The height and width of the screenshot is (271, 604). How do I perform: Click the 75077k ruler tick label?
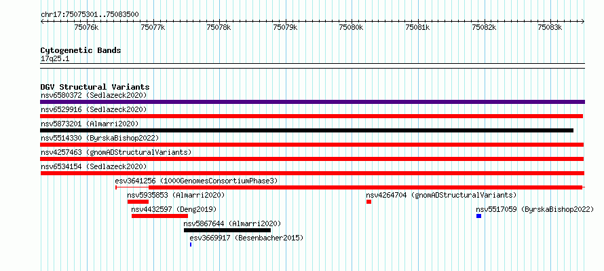(x=153, y=27)
